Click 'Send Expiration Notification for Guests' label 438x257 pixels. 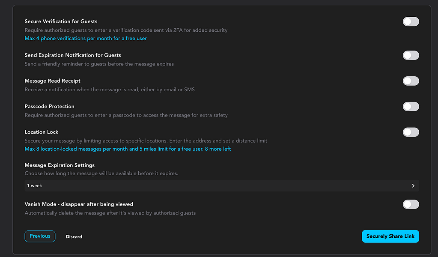coord(73,55)
